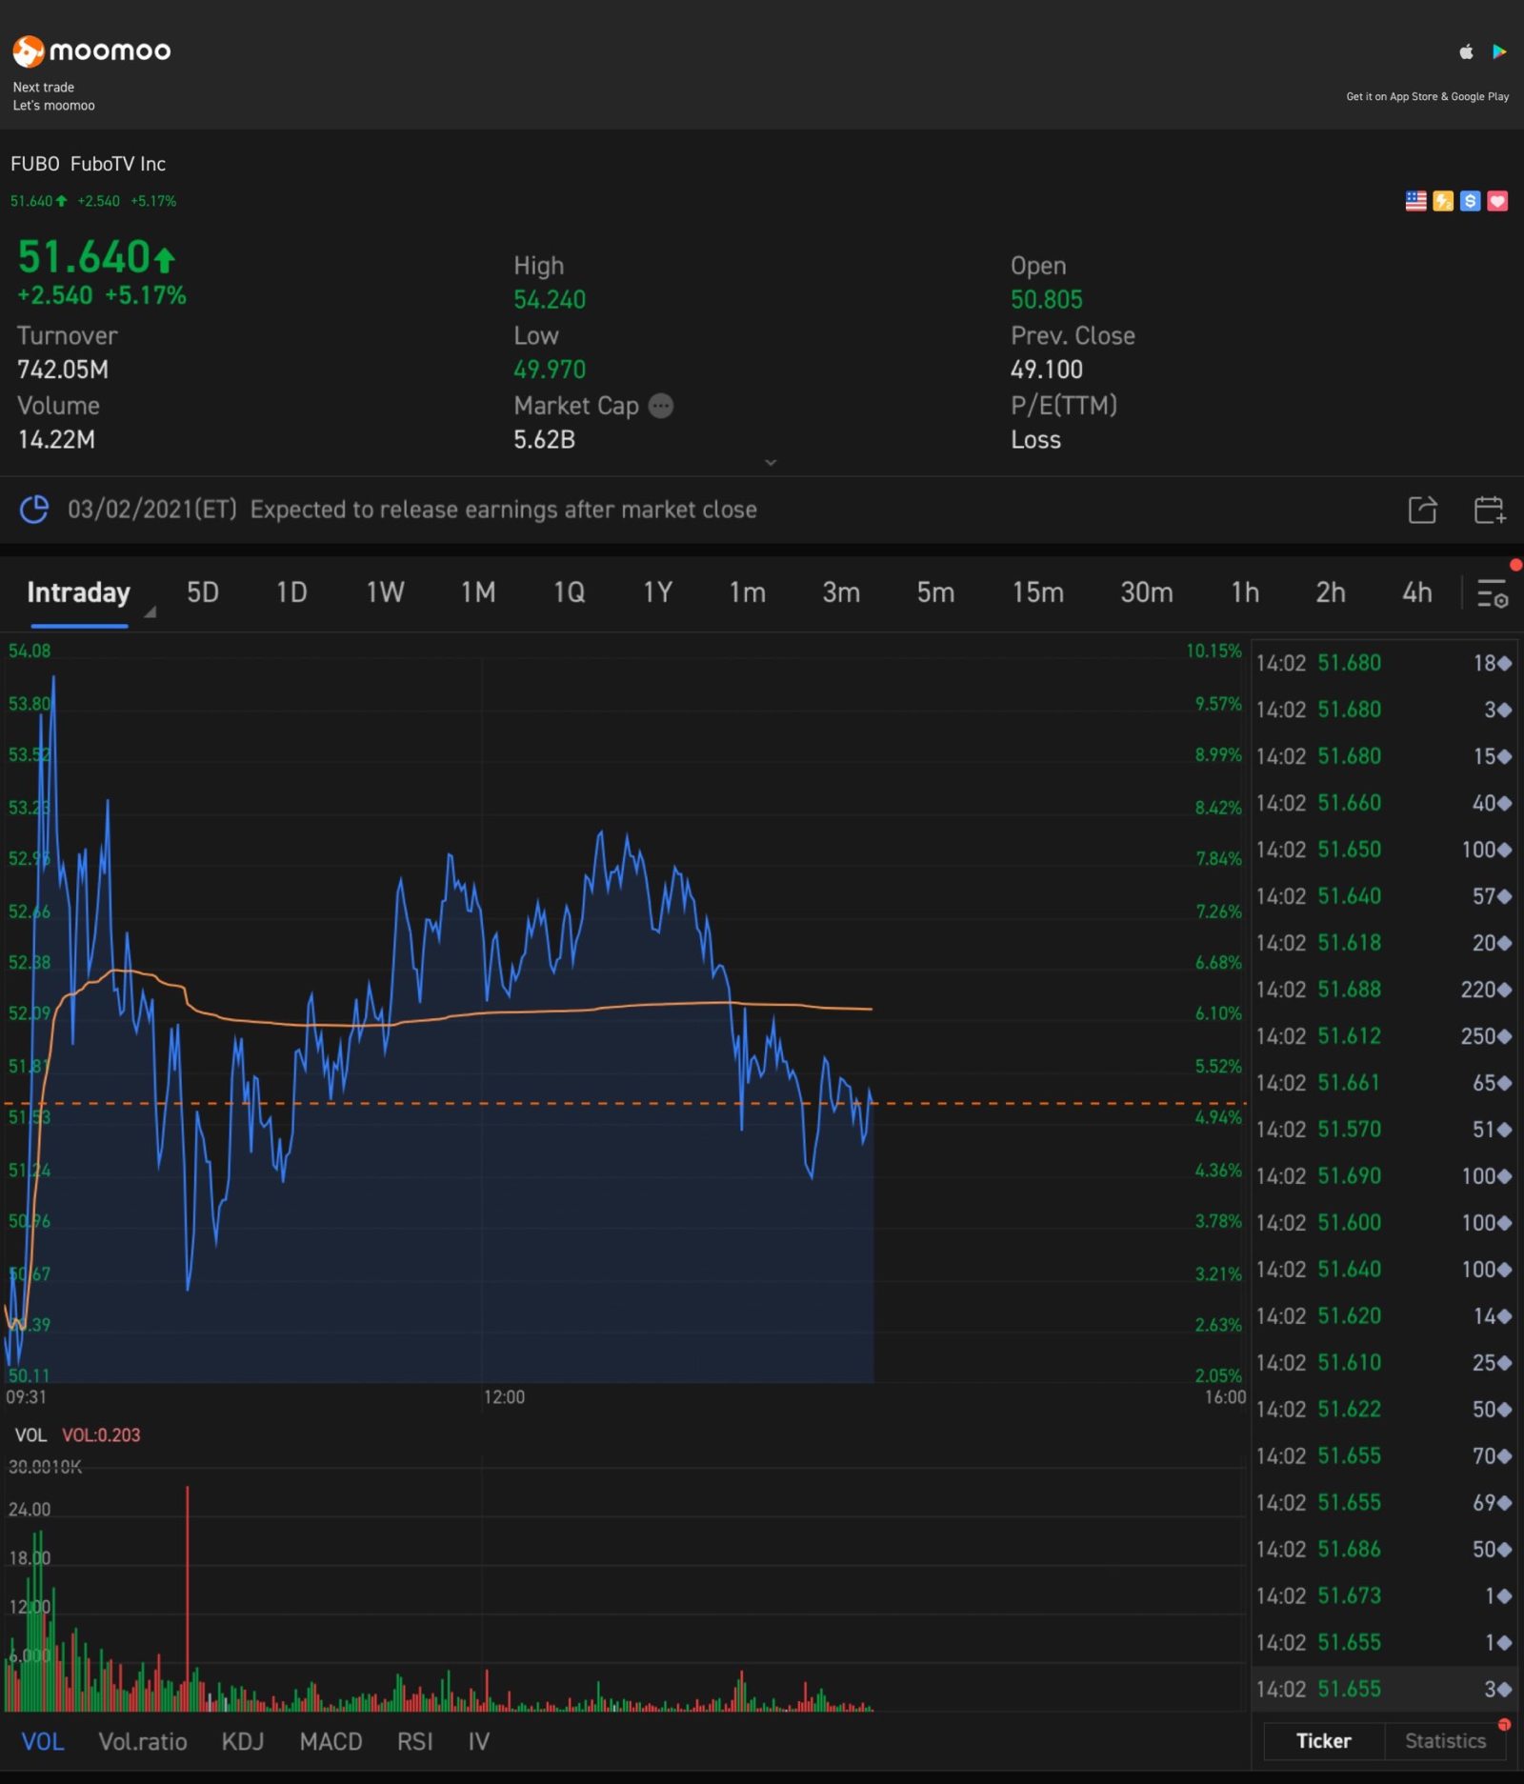The width and height of the screenshot is (1524, 1784).
Task: Click the 49.100 previous close value
Action: point(1047,370)
